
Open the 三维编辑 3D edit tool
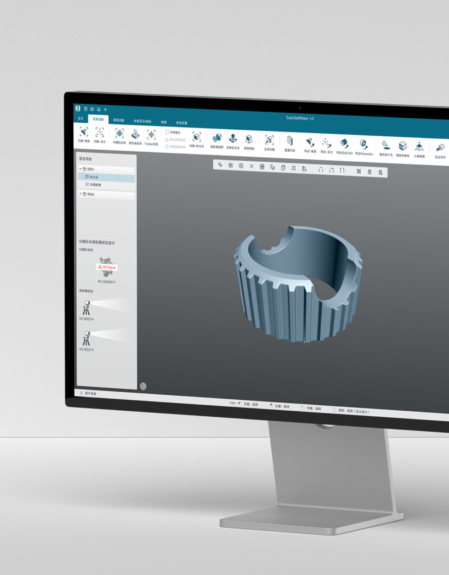point(419,147)
